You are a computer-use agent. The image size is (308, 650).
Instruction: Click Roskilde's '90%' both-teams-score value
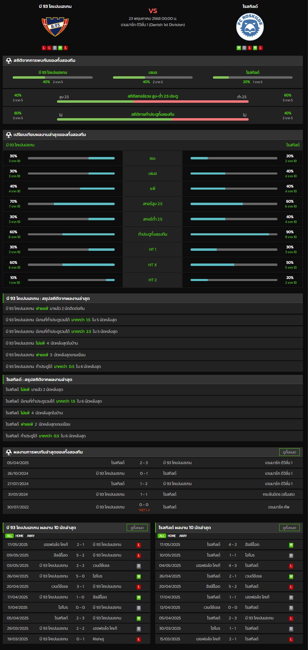coord(290,232)
